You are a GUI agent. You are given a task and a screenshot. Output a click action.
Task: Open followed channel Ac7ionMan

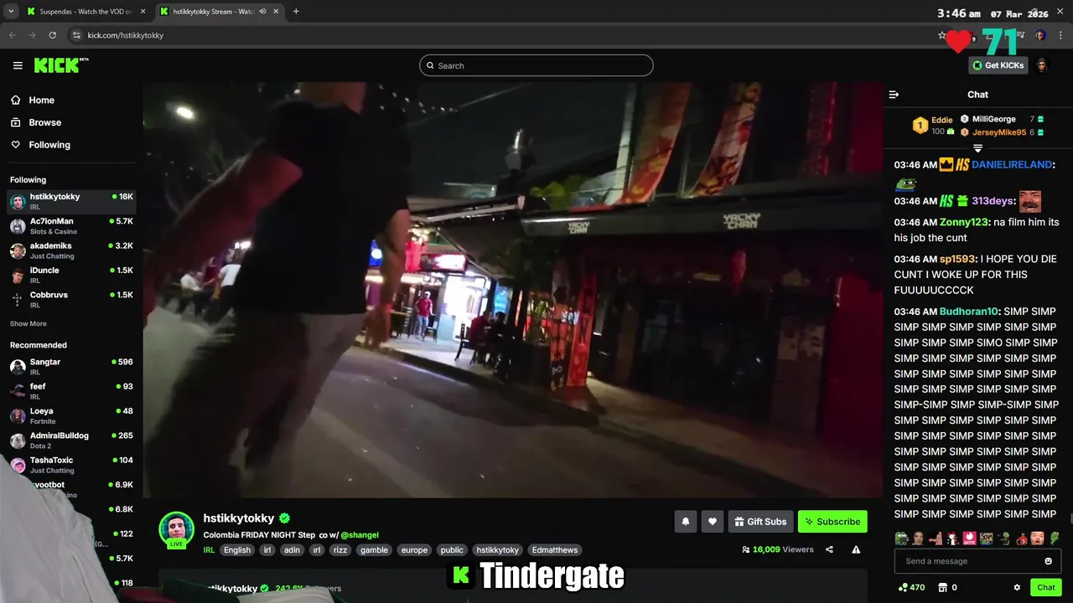click(x=71, y=226)
